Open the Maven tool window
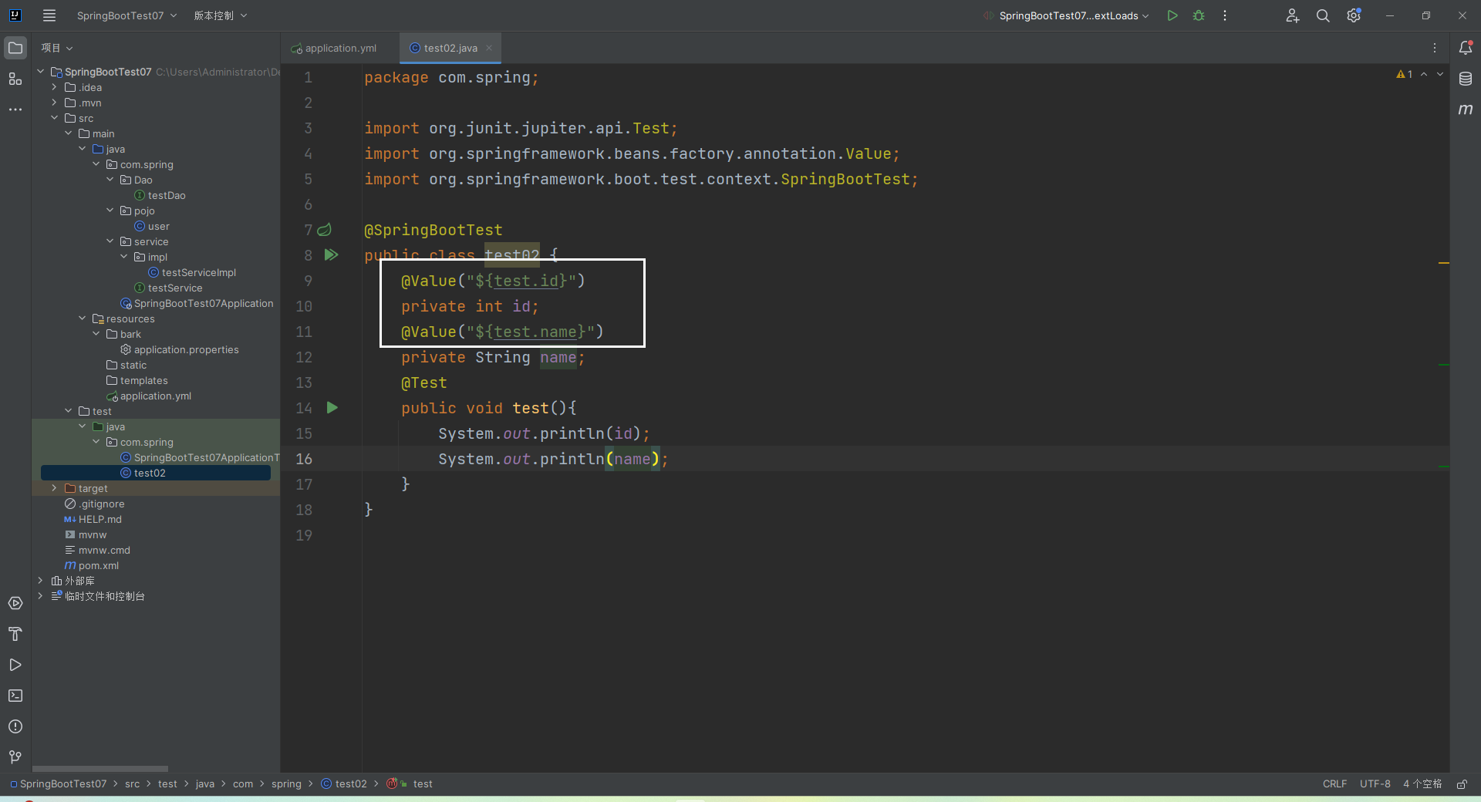 click(x=1466, y=110)
